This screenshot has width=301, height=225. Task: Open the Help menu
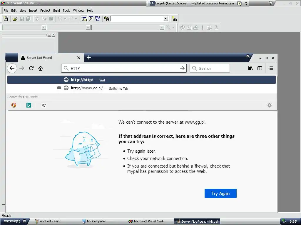[90, 11]
